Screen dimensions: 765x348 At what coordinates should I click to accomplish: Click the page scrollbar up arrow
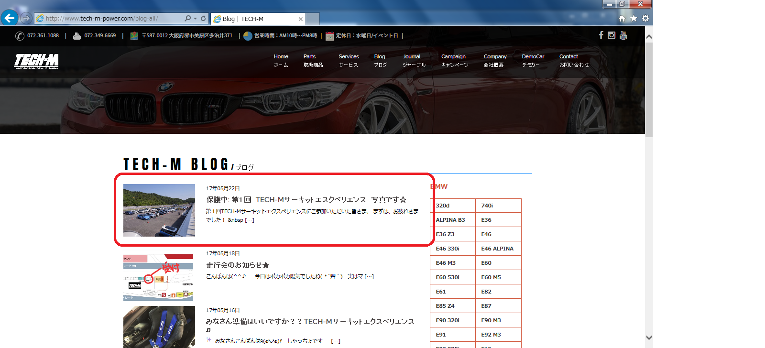[x=649, y=36]
